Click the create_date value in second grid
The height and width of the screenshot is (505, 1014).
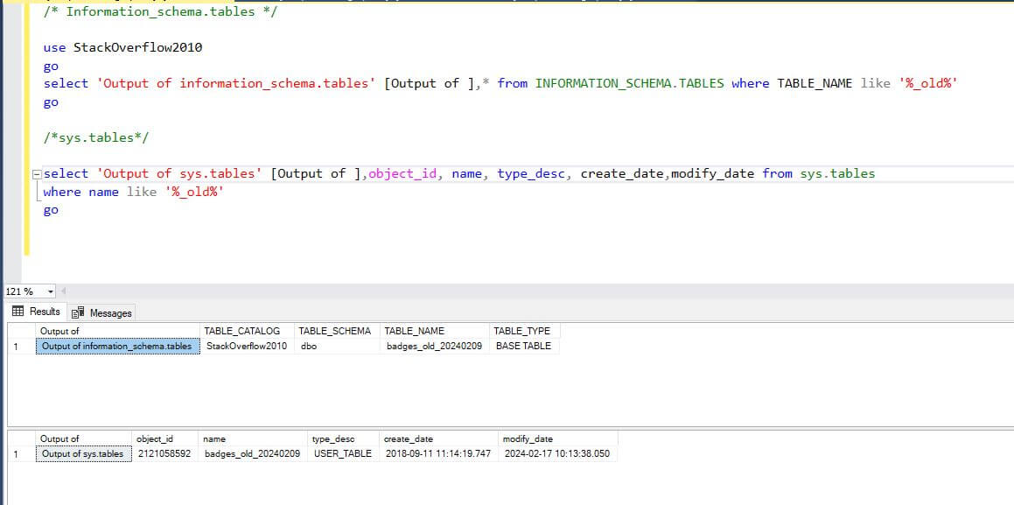click(435, 453)
